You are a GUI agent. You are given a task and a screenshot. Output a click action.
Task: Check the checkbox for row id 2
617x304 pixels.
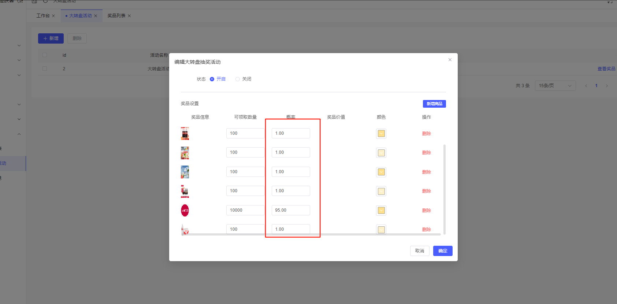click(45, 68)
